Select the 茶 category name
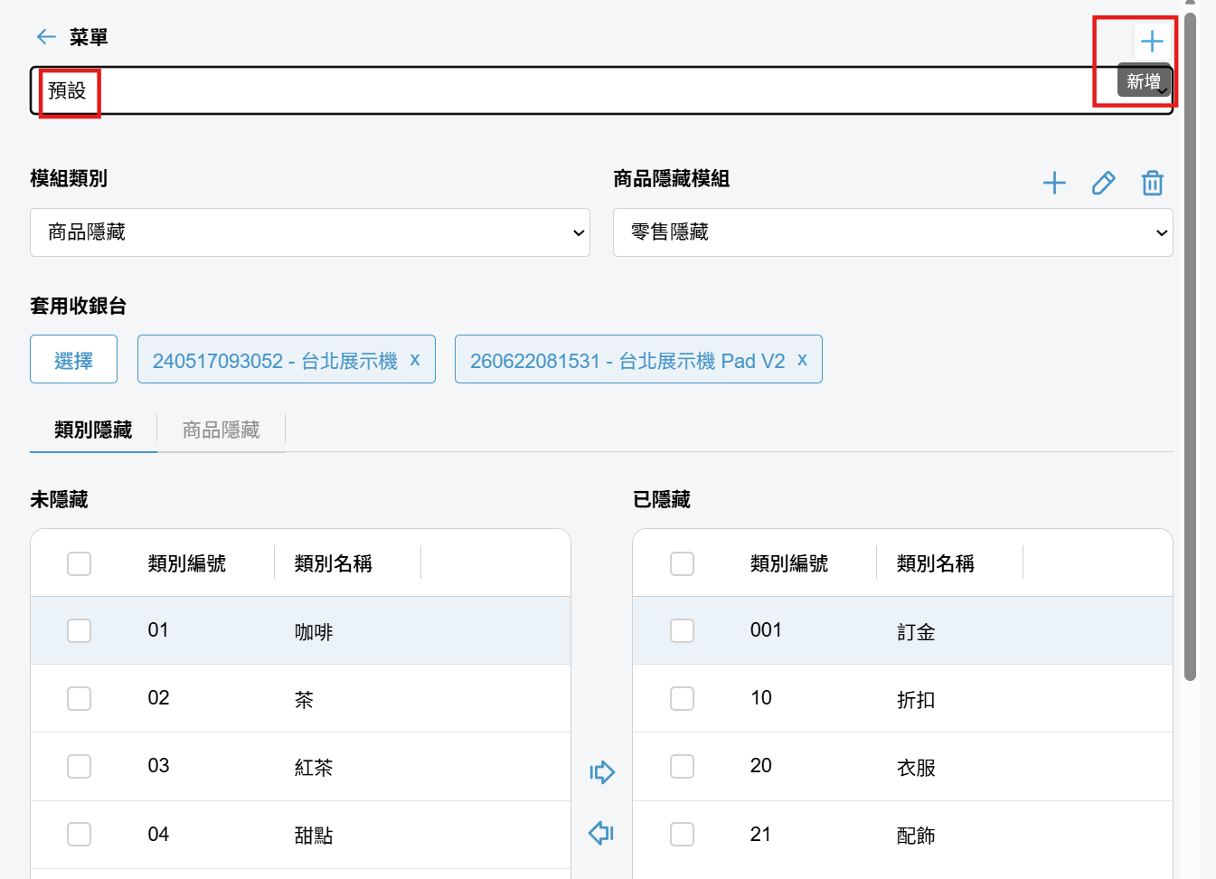The width and height of the screenshot is (1216, 879). [304, 700]
